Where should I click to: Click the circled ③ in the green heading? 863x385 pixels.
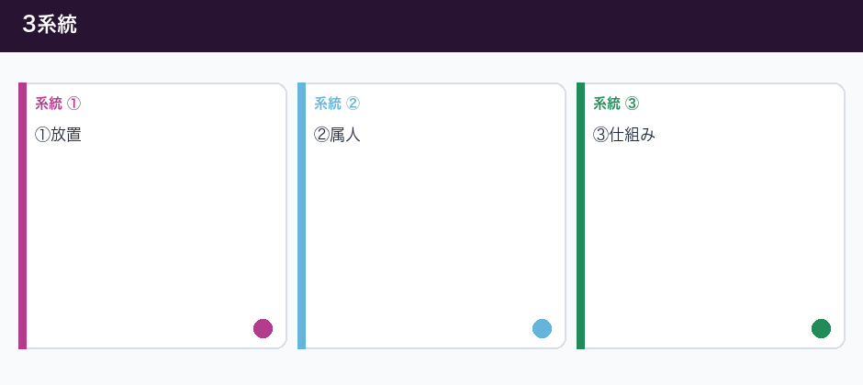click(633, 104)
